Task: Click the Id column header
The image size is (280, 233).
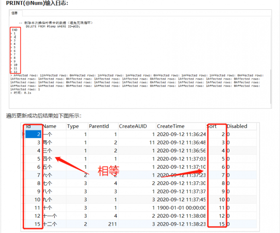Action: (x=33, y=126)
